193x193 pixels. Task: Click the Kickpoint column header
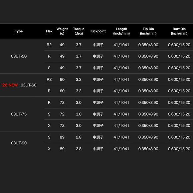98,31
